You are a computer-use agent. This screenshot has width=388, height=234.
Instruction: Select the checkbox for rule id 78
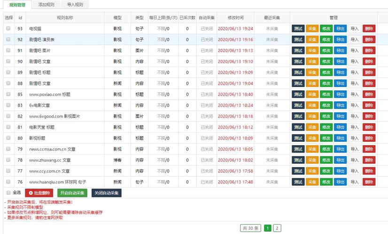pos(8,160)
